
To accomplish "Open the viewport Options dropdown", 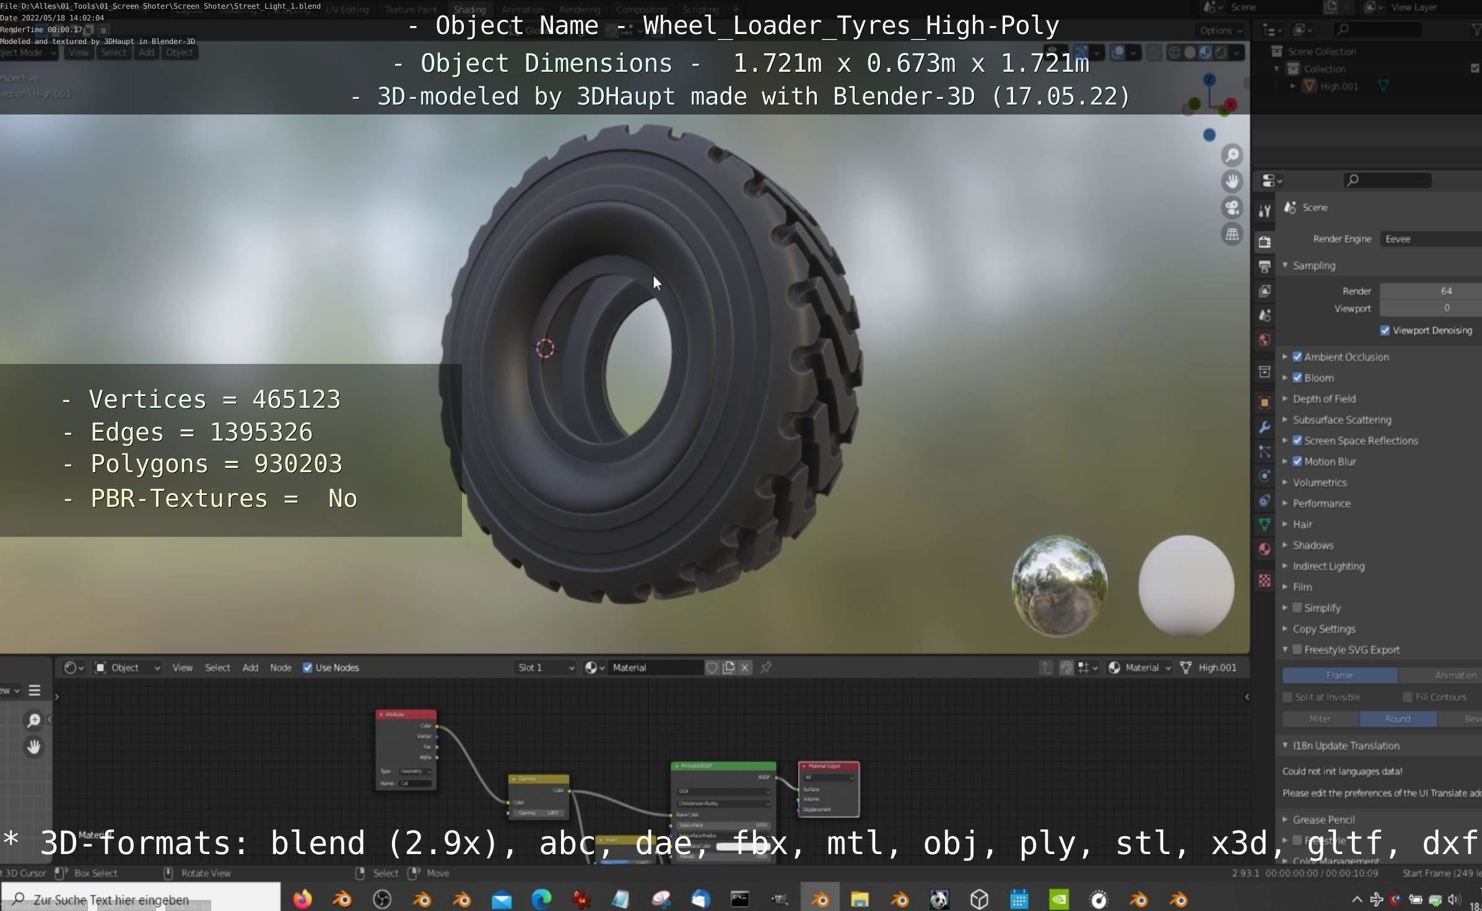I will tap(1220, 30).
